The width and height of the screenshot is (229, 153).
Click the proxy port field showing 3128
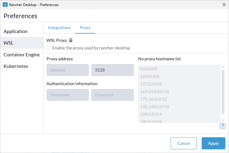[x=112, y=70]
